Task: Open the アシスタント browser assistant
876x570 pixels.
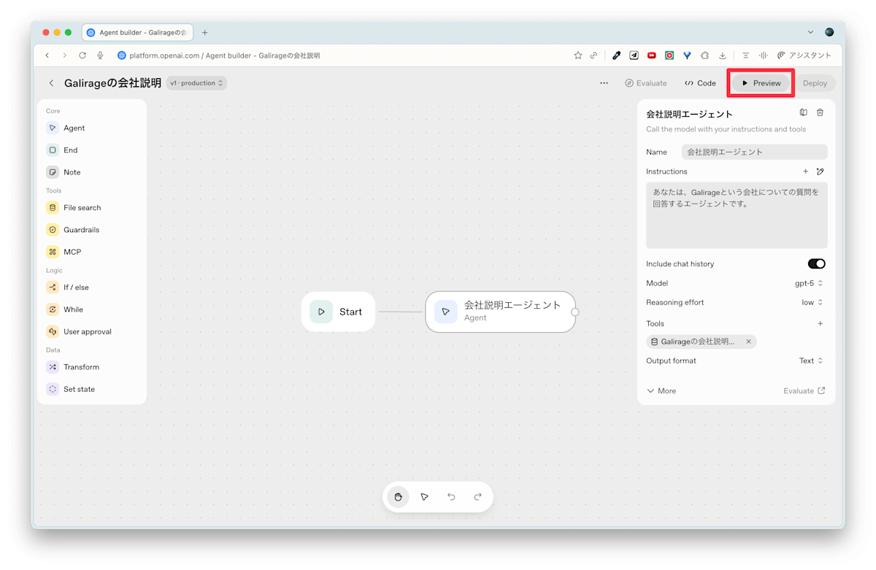Action: point(804,55)
